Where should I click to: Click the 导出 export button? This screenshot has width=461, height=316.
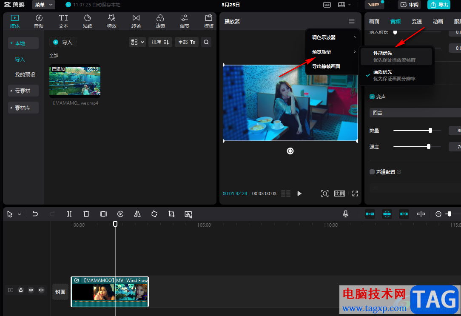click(438, 5)
